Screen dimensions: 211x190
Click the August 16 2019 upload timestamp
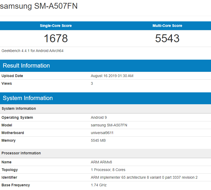[112, 76]
